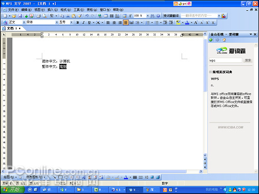Open the side panel title dropdown arrow
Viewport: 259px width, 194px height.
(251, 34)
